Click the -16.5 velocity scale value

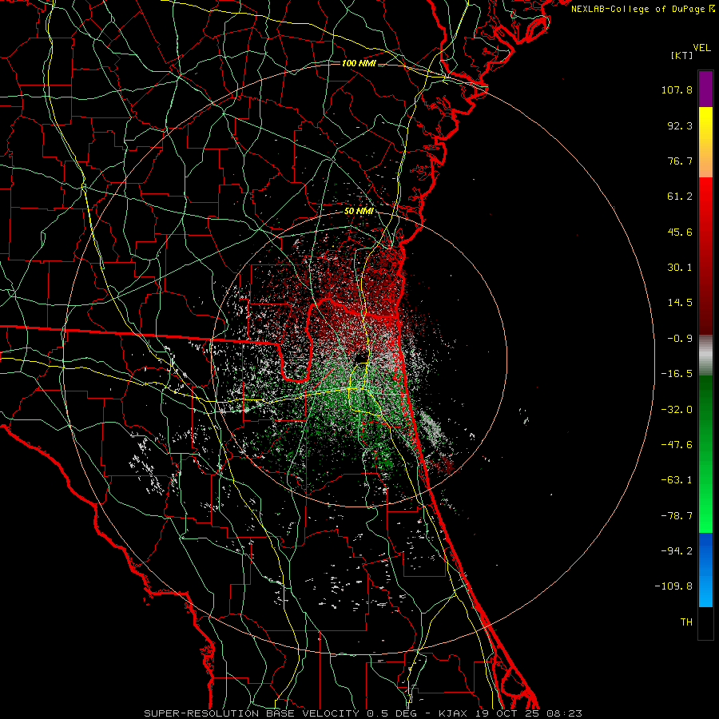(x=677, y=374)
